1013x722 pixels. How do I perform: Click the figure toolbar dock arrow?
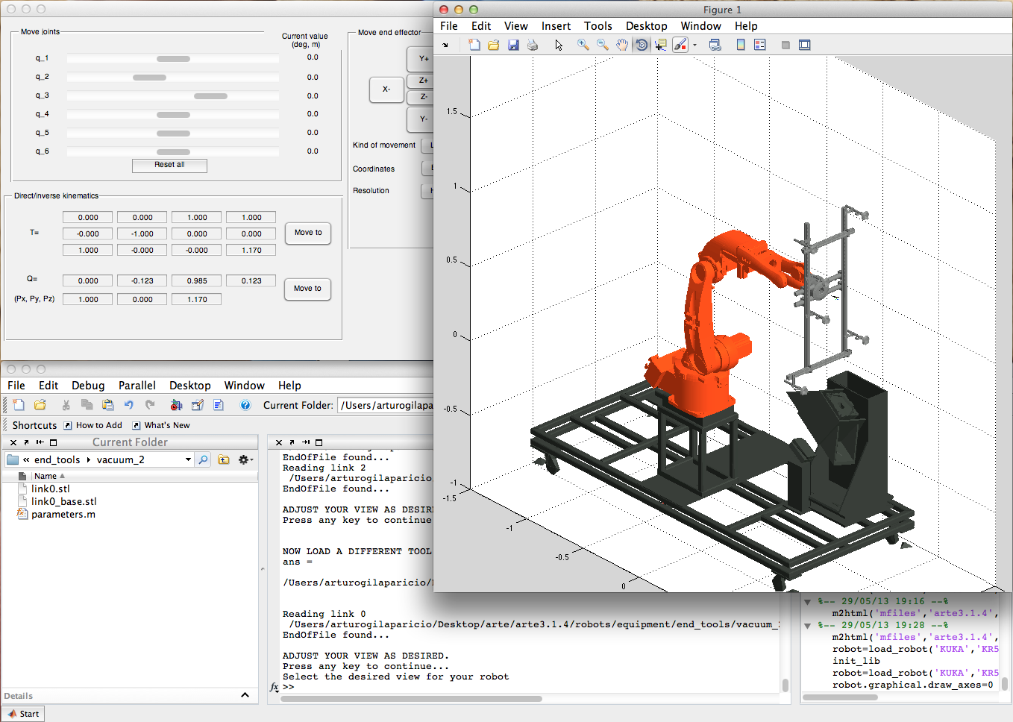click(446, 45)
